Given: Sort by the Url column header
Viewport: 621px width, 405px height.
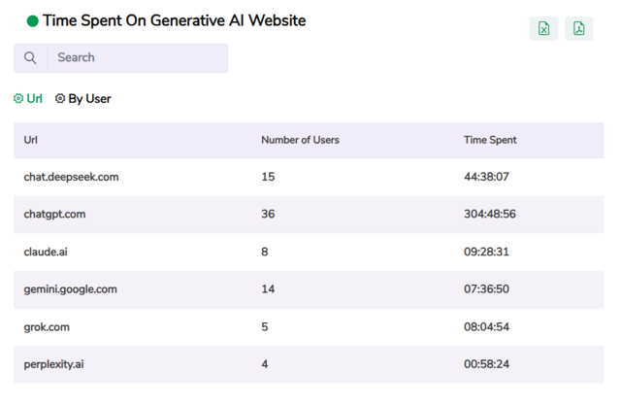Looking at the screenshot, I should tap(33, 140).
